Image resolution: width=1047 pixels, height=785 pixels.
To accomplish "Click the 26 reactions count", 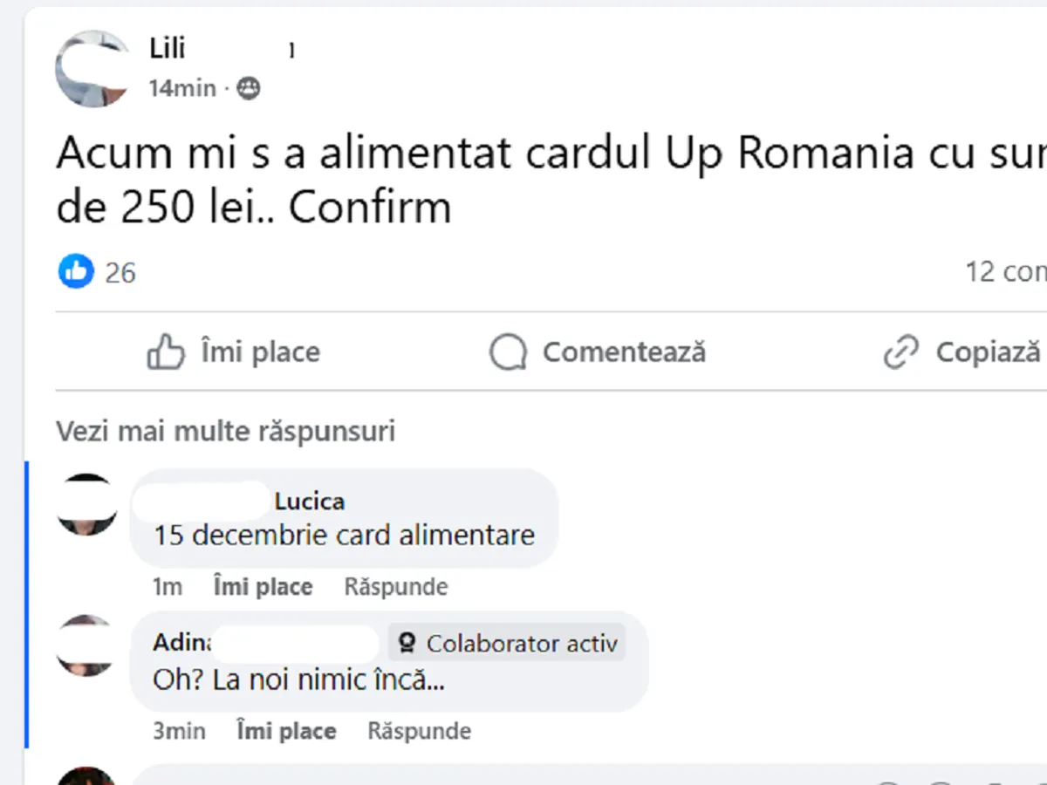I will [120, 273].
